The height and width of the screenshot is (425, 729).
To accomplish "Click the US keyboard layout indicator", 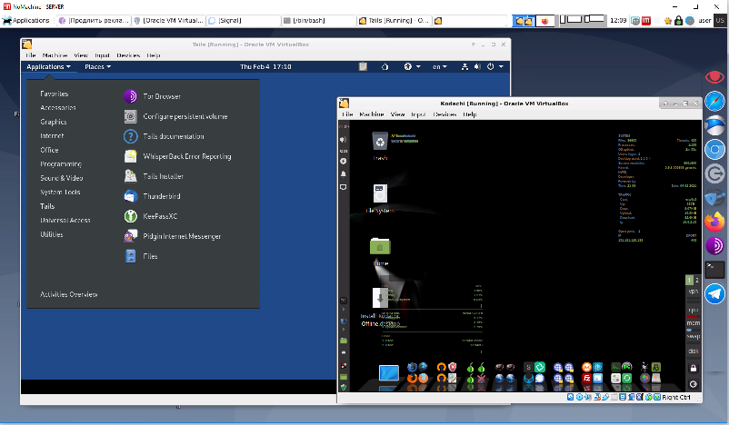I will click(720, 21).
